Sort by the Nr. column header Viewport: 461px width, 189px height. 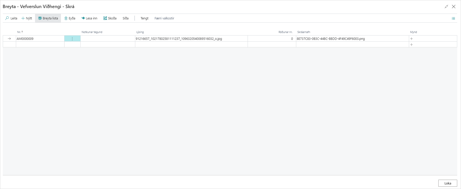(x=19, y=32)
